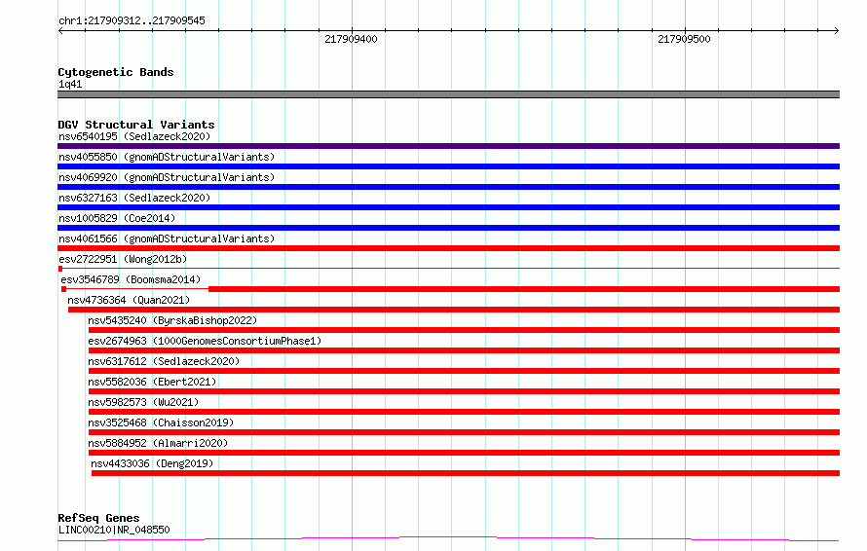The width and height of the screenshot is (867, 551).
Task: Click the 1q41 band label
Action: (70, 84)
